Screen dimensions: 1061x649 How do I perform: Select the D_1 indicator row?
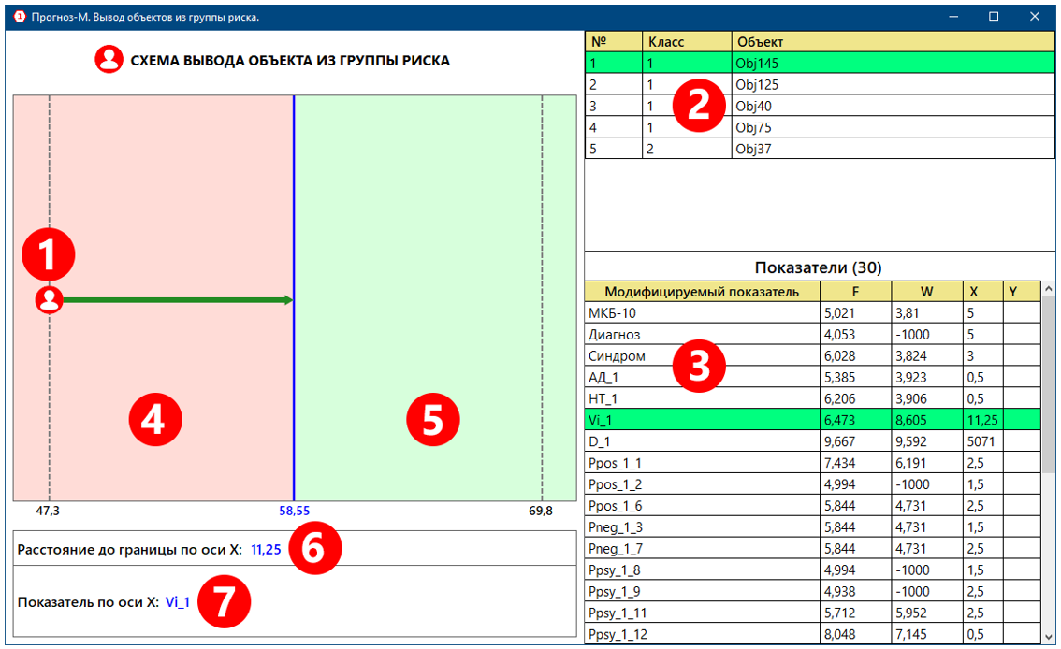(x=702, y=440)
